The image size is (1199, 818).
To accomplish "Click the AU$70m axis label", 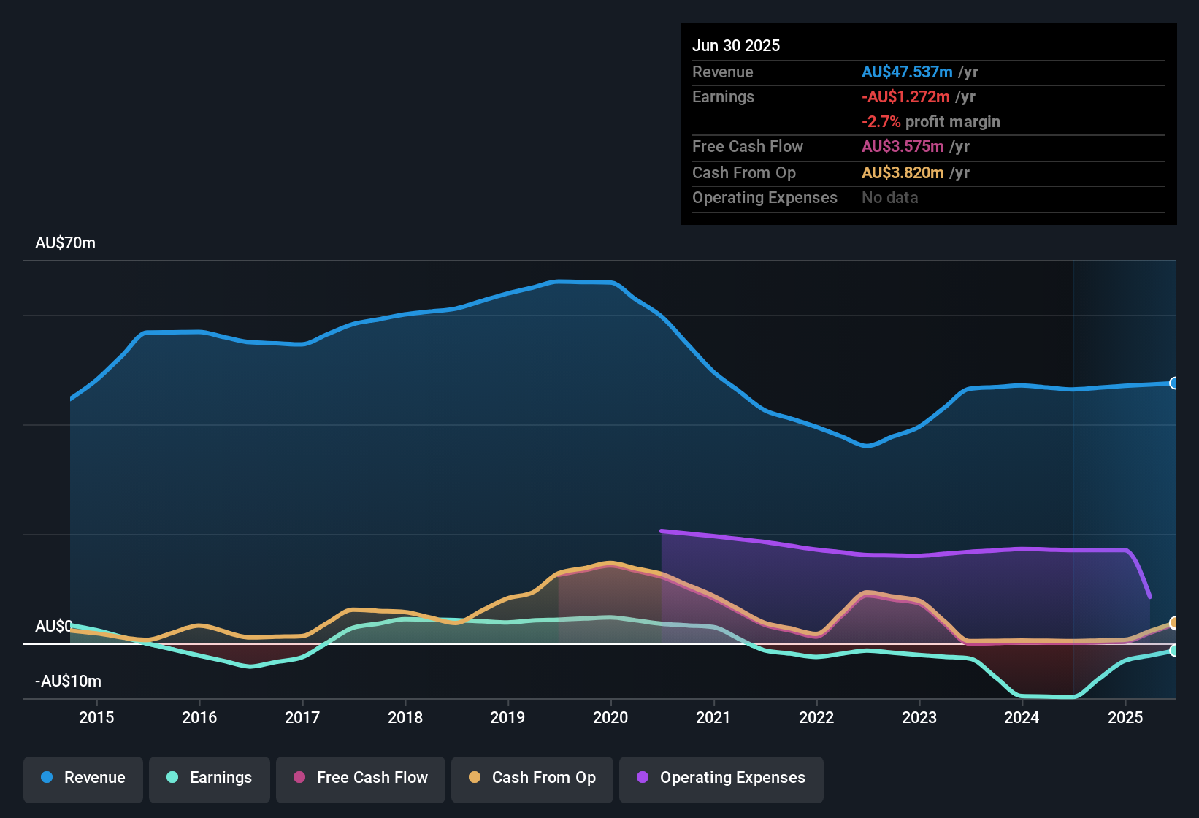I will tap(66, 243).
